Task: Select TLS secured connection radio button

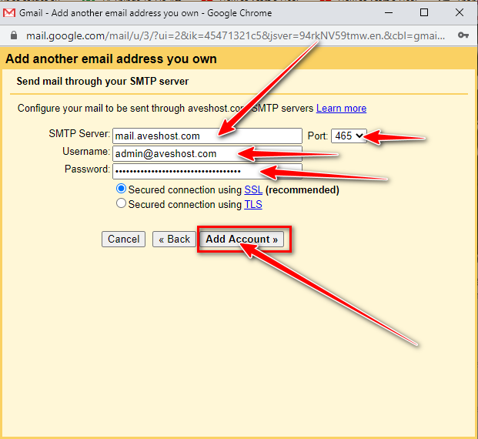Action: tap(121, 203)
